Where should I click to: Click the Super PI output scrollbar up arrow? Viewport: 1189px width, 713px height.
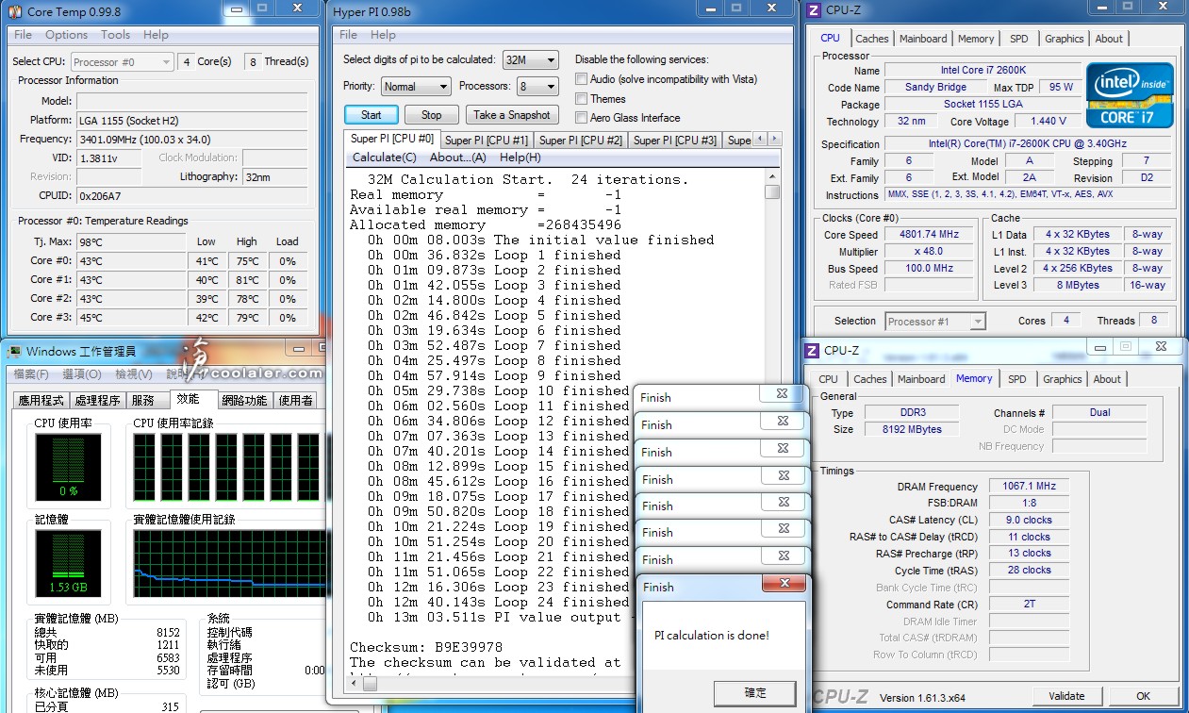[772, 177]
